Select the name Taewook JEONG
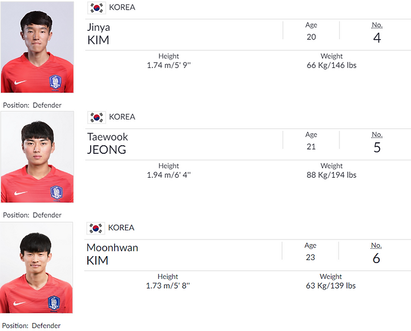The width and height of the screenshot is (411, 331). (x=107, y=143)
